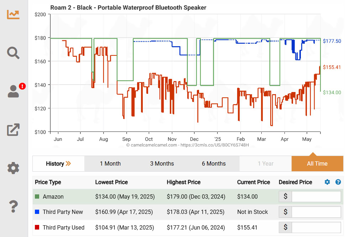Click the search magnifier icon
The width and height of the screenshot is (345, 237).
[13, 53]
